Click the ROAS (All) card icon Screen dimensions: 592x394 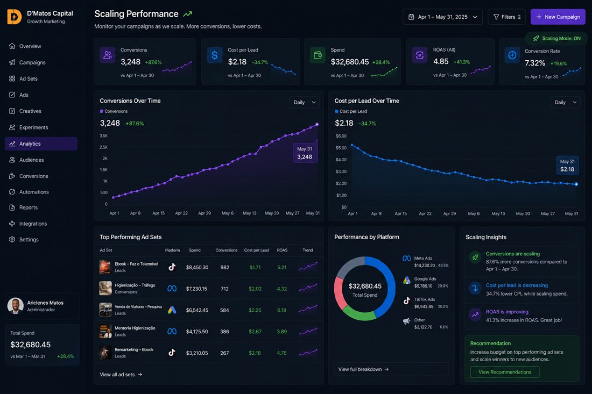coord(419,55)
